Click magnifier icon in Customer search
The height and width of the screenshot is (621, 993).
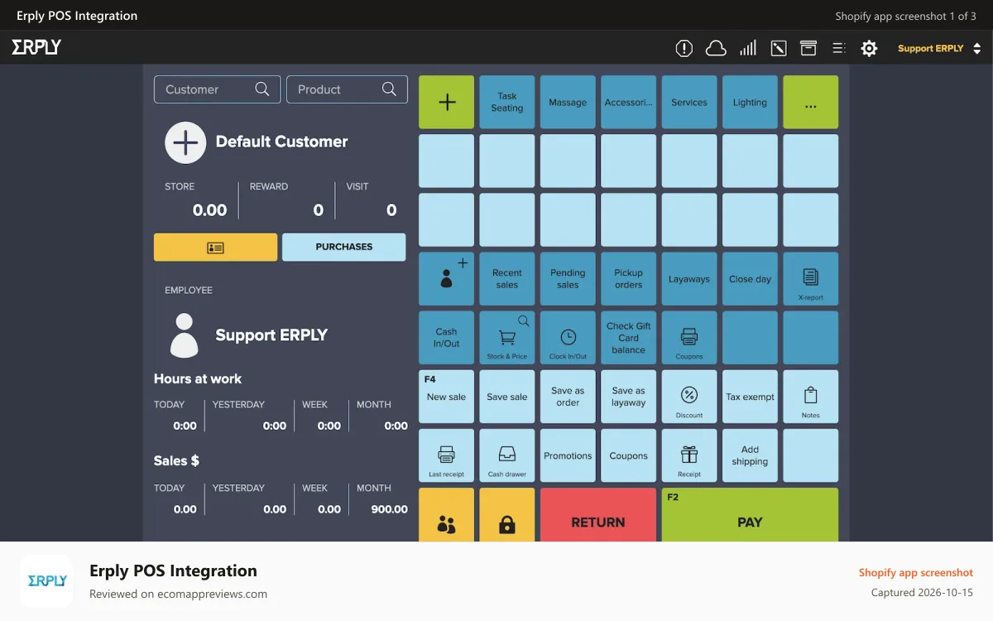[x=262, y=89]
